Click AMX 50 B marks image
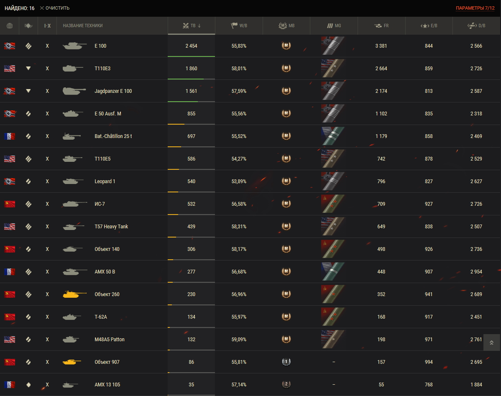 (x=333, y=272)
